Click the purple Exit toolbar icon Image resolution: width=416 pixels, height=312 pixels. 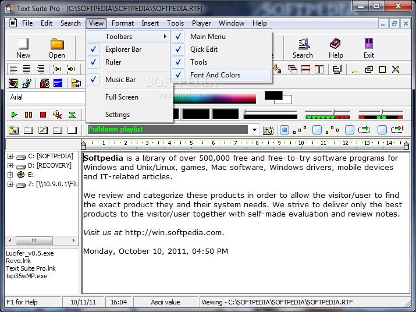pyautogui.click(x=369, y=44)
